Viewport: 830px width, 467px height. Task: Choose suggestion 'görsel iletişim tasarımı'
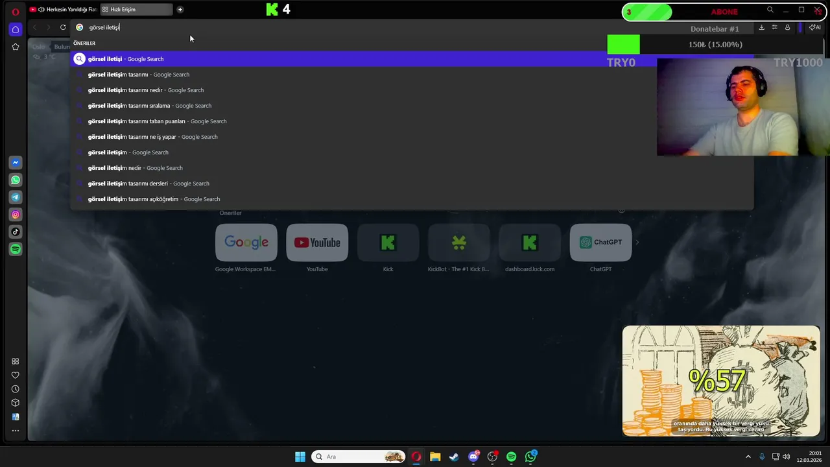(x=412, y=75)
